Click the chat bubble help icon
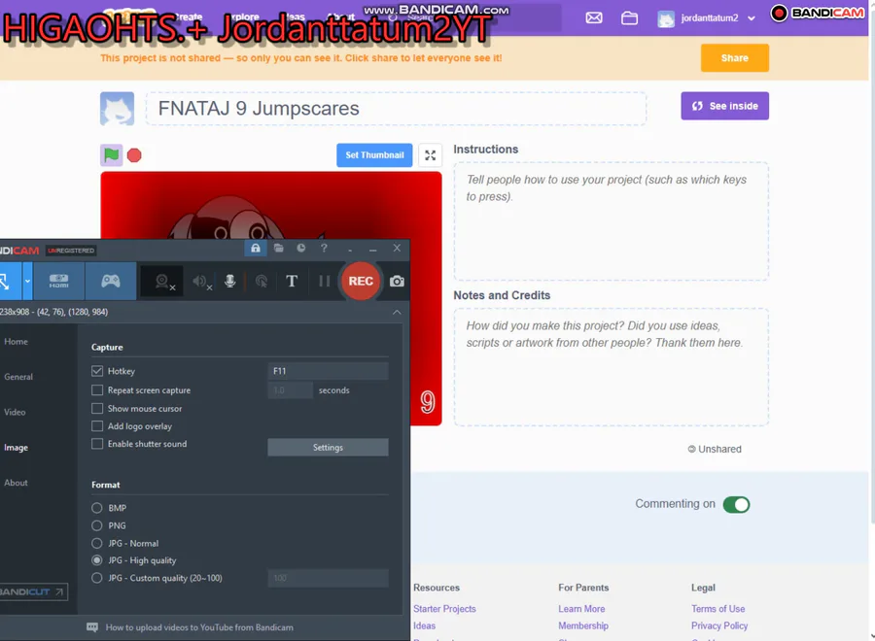The image size is (875, 641). [x=92, y=627]
